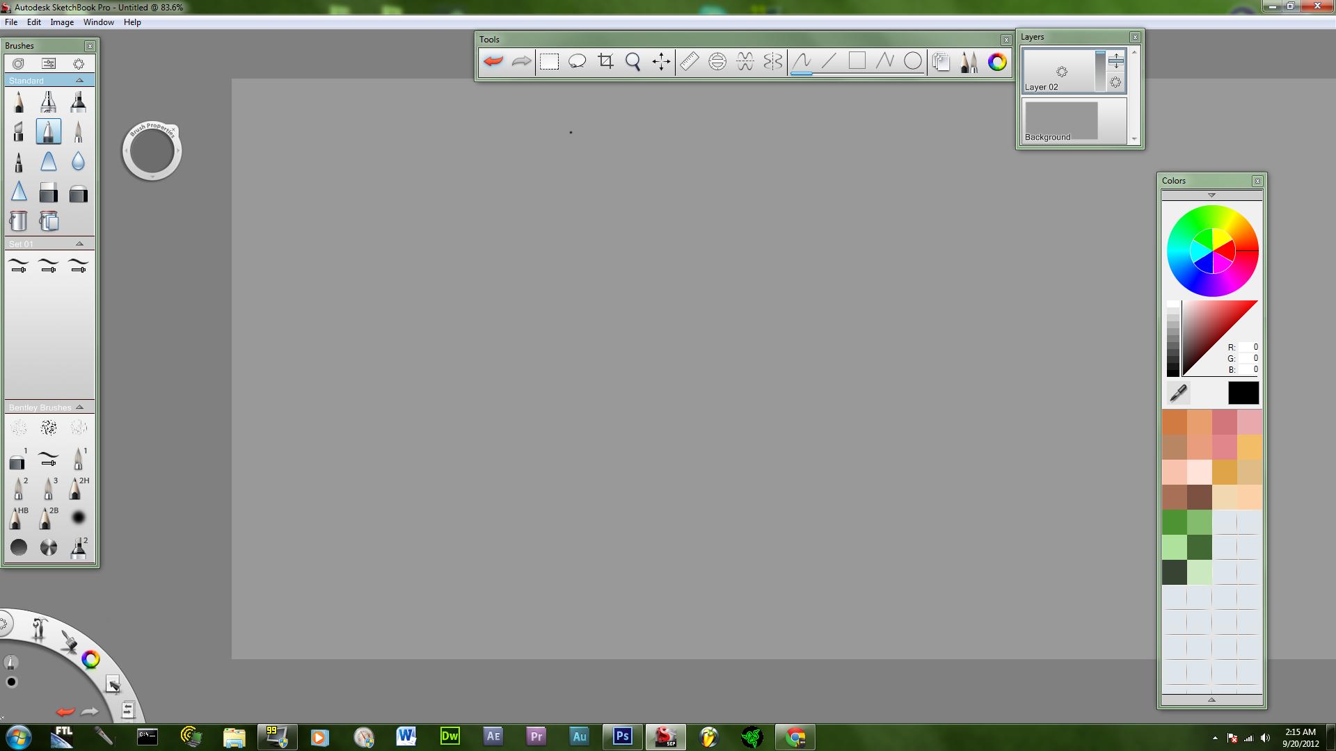Expand the swatches bottom arrow
The image size is (1336, 751).
(x=1211, y=700)
